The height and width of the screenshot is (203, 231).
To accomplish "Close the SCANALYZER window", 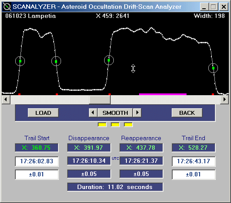I will (x=224, y=7).
